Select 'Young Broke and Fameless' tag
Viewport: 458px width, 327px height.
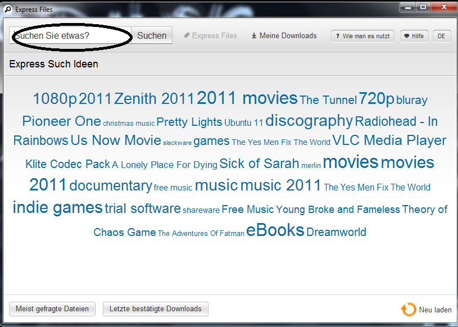(x=338, y=210)
